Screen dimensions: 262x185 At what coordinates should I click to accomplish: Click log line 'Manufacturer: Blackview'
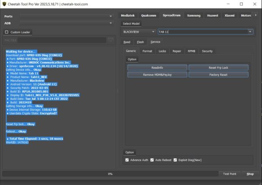tap(26, 81)
